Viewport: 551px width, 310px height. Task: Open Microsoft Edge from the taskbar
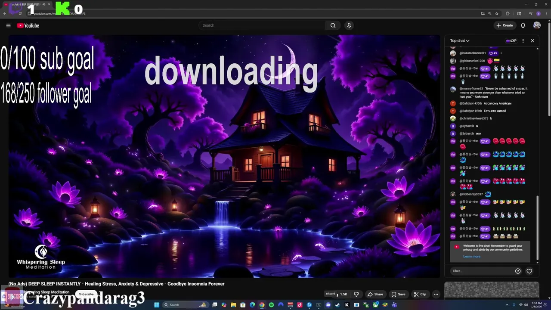pos(252,305)
